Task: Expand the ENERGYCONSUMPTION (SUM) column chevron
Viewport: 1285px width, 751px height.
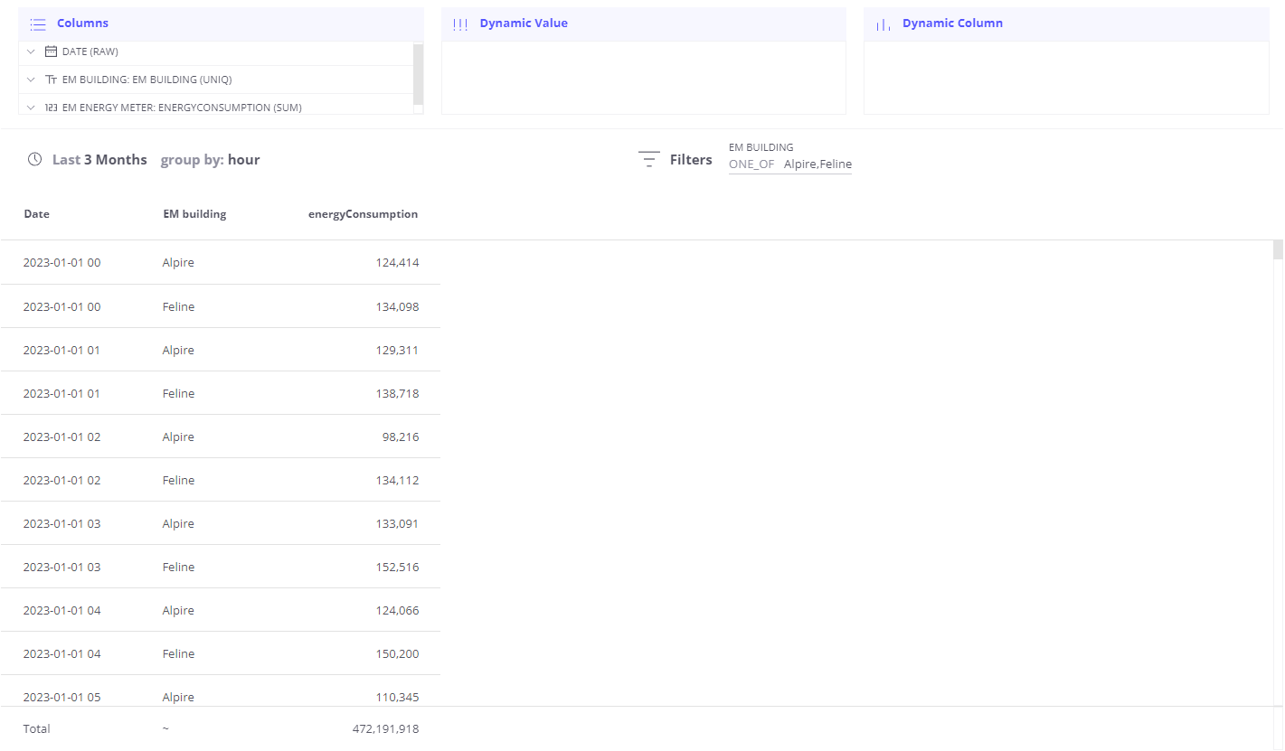Action: pyautogui.click(x=31, y=108)
